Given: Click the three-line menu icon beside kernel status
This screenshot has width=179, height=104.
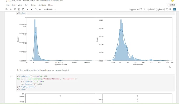Looking at the screenshot, I should pyautogui.click(x=170, y=10).
